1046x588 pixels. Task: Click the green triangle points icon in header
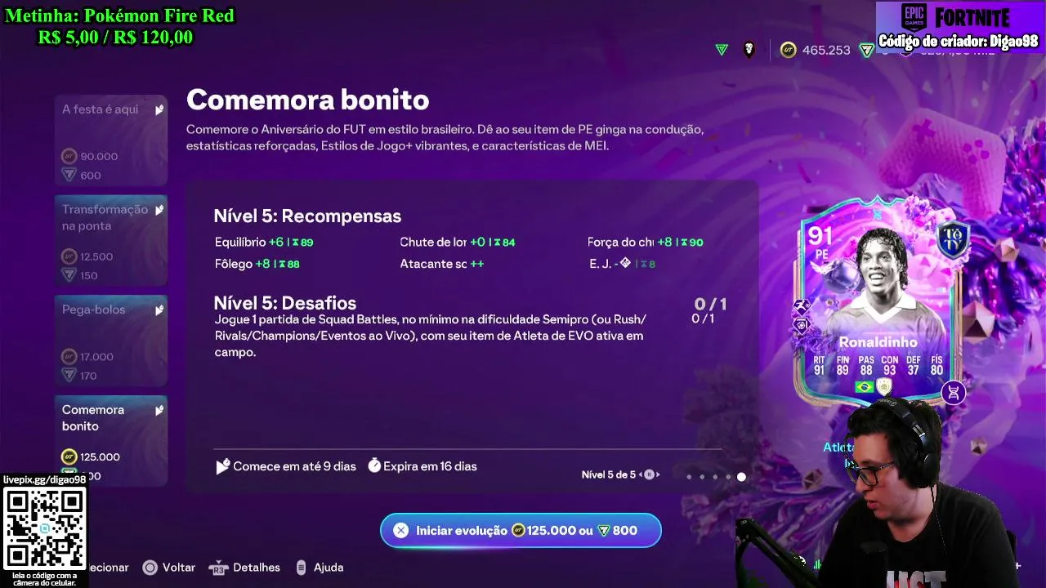coord(722,50)
